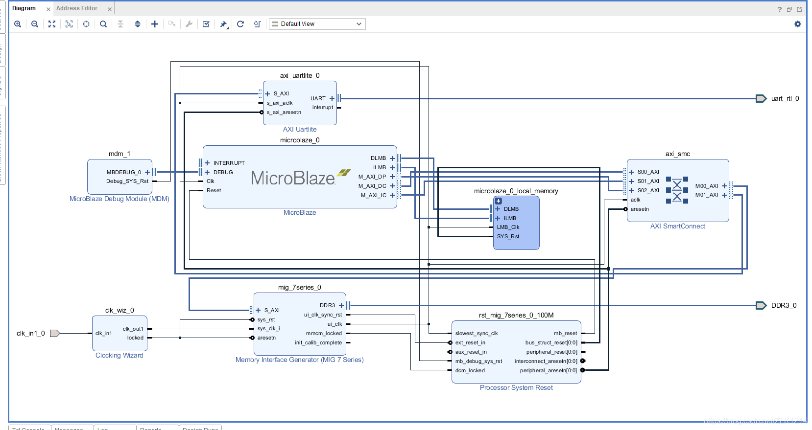Click the AXI SmartConnect label
The width and height of the screenshot is (812, 430).
point(678,226)
